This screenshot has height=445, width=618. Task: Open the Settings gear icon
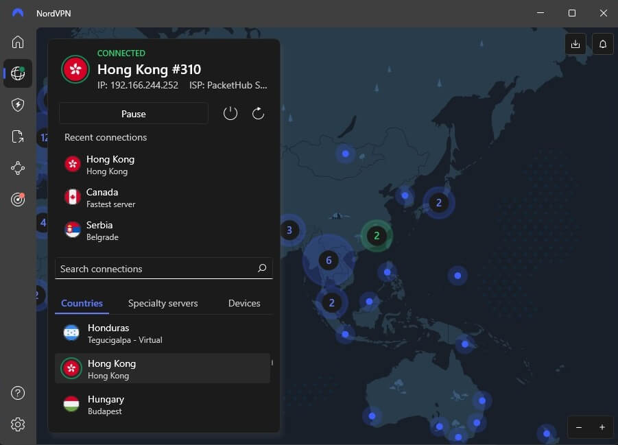pos(18,424)
